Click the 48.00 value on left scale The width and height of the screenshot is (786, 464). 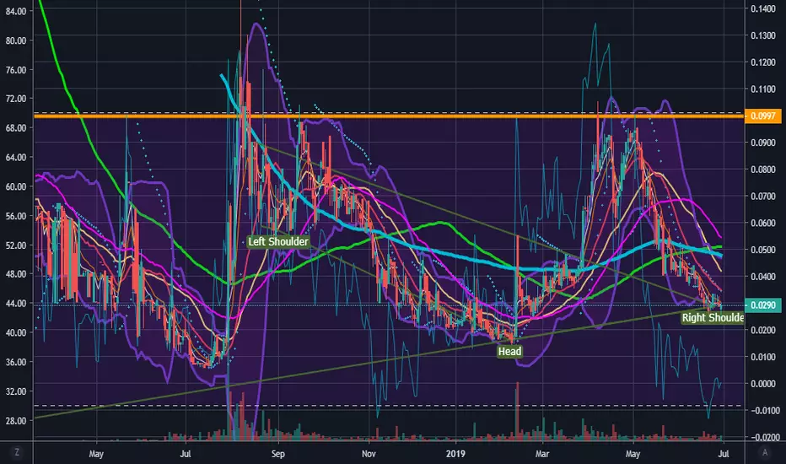click(x=15, y=274)
